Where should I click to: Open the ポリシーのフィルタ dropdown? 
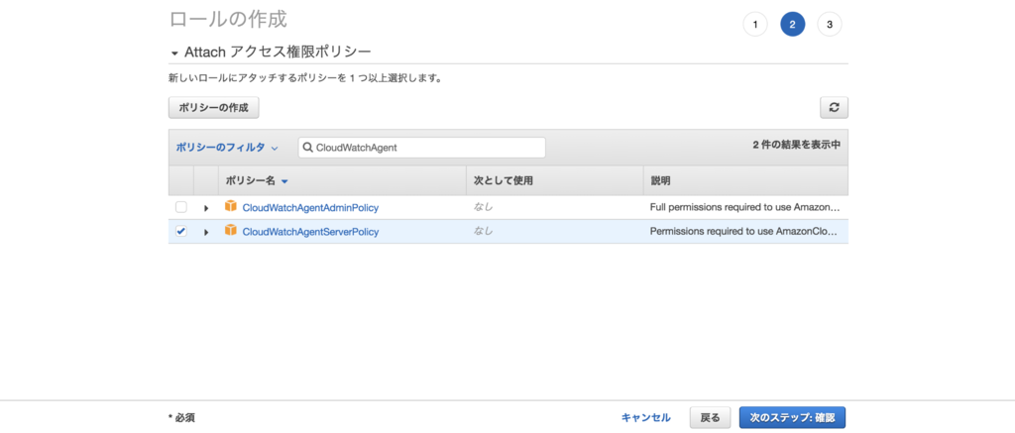tap(227, 147)
